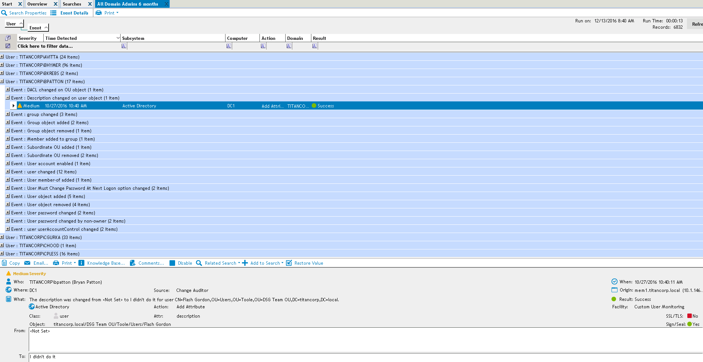The width and height of the screenshot is (703, 362).
Task: Click the green Success status indicator
Action: pos(314,106)
